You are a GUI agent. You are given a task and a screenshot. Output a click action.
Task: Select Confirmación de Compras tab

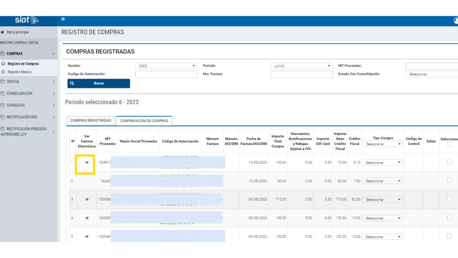pyautogui.click(x=144, y=121)
